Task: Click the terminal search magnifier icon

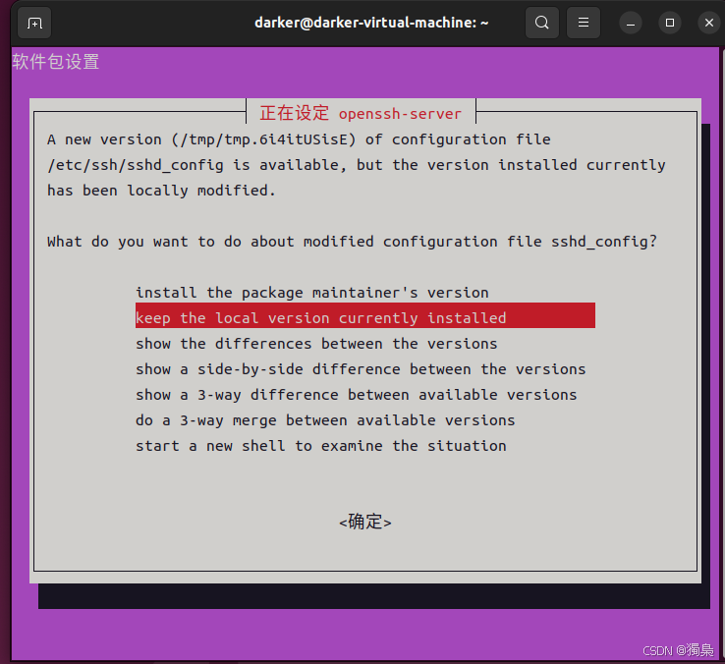Action: click(542, 23)
